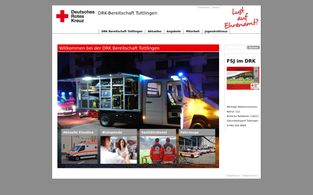Click the Wichtige Telefonnummern label
This screenshot has height=195, width=313.
click(x=242, y=107)
